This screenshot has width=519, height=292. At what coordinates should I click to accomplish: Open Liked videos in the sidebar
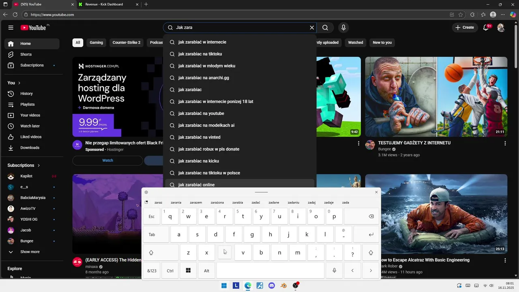[x=32, y=137]
